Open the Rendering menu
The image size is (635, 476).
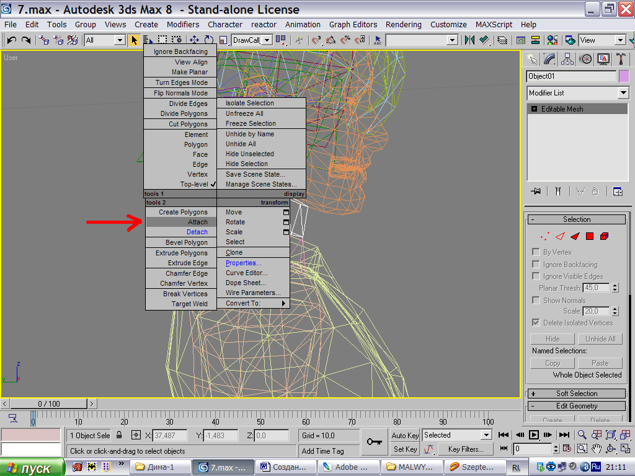[403, 25]
